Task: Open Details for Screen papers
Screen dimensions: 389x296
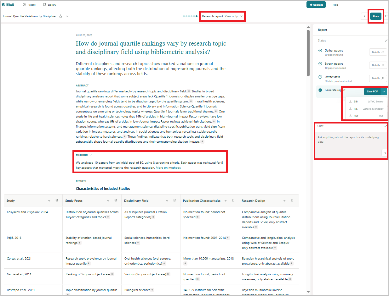Action: tap(378, 65)
